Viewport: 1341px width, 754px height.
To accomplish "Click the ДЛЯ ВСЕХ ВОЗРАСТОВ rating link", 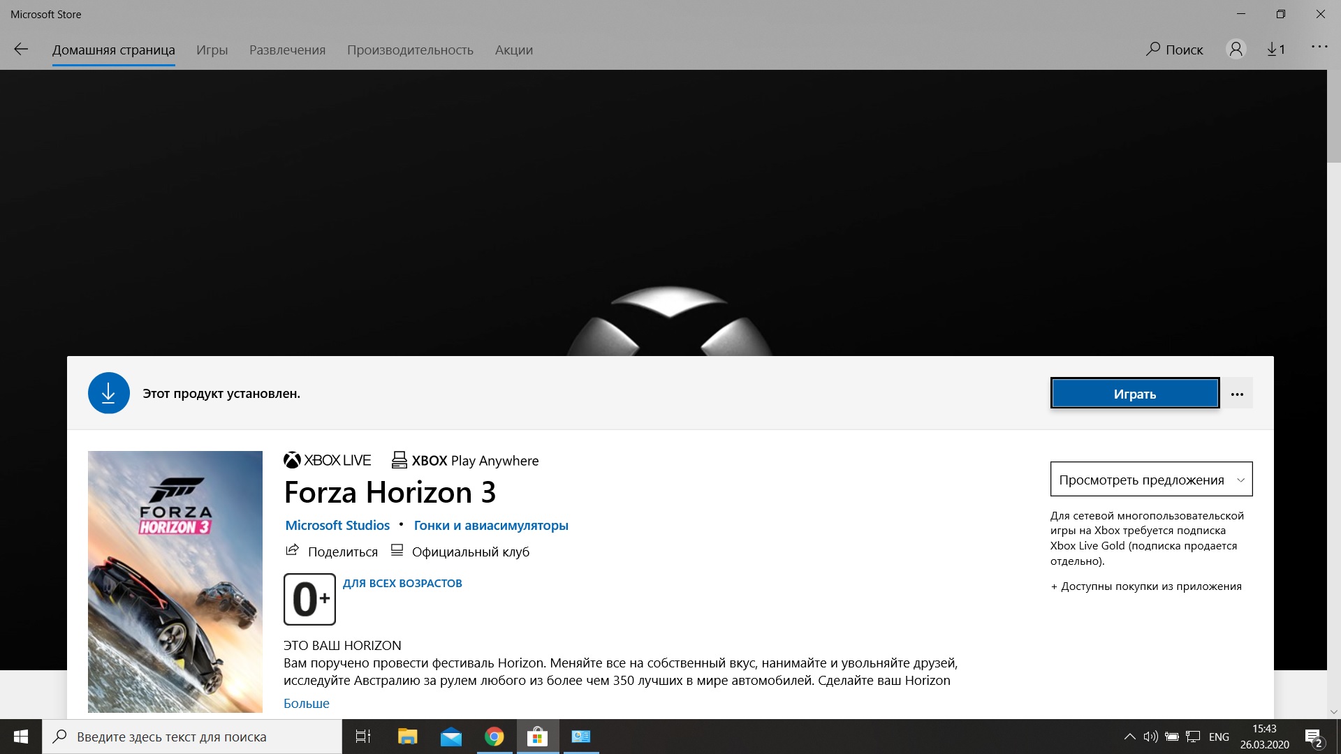I will (402, 583).
